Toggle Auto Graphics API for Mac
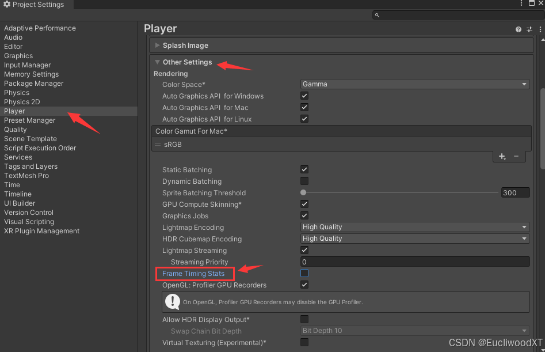 [304, 107]
